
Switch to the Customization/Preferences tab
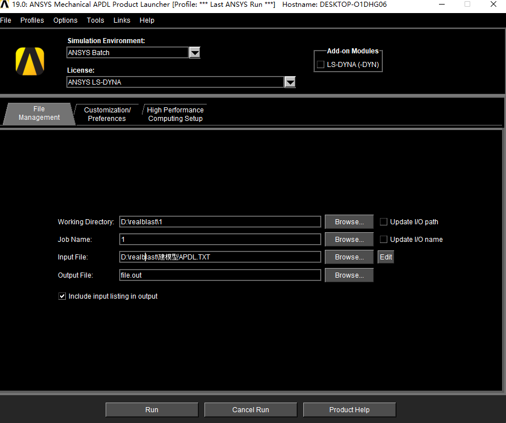coord(107,114)
